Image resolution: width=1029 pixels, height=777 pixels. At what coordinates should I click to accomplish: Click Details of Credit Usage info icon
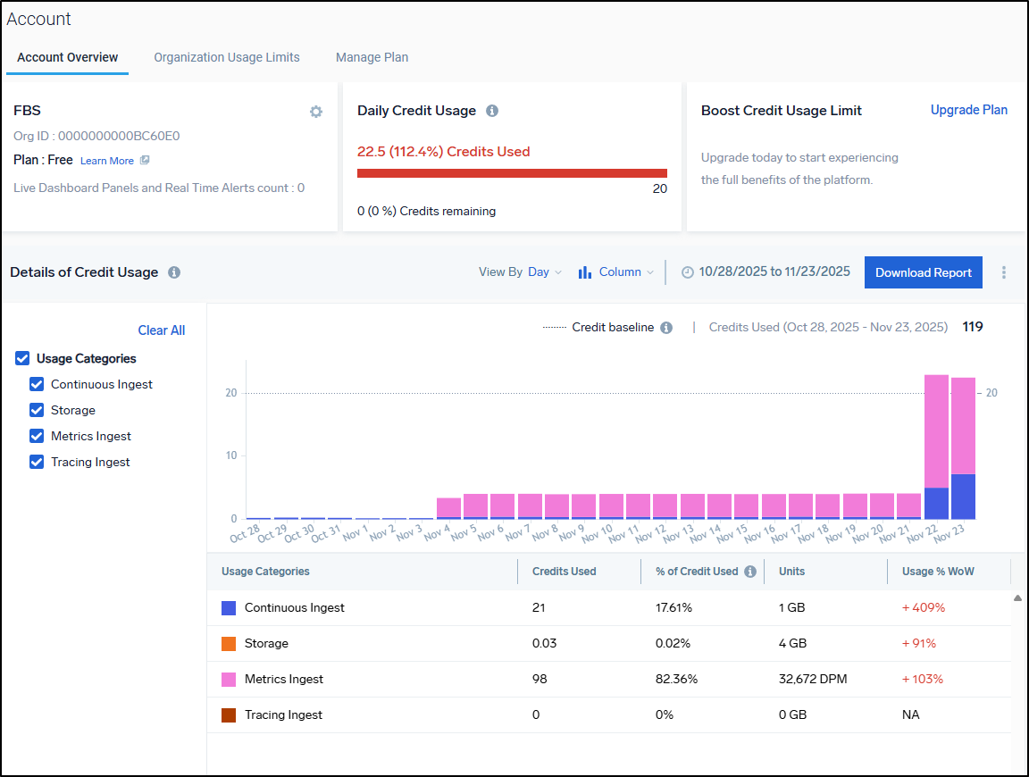pos(174,272)
